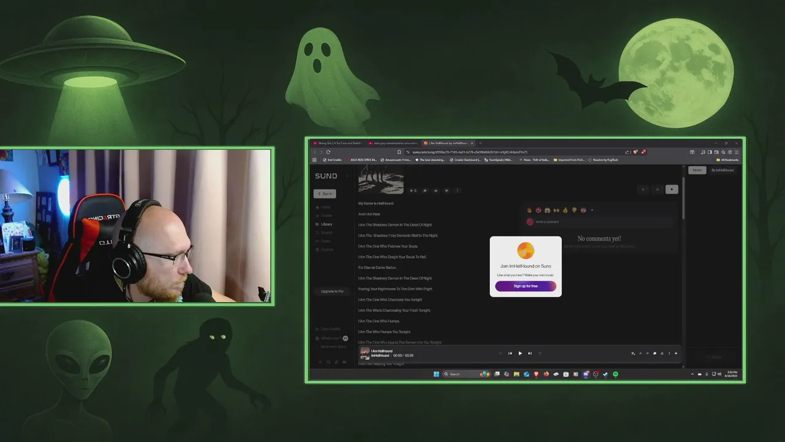Click volume icon in bottom player
Screen dimensions: 785x442
pos(676,353)
